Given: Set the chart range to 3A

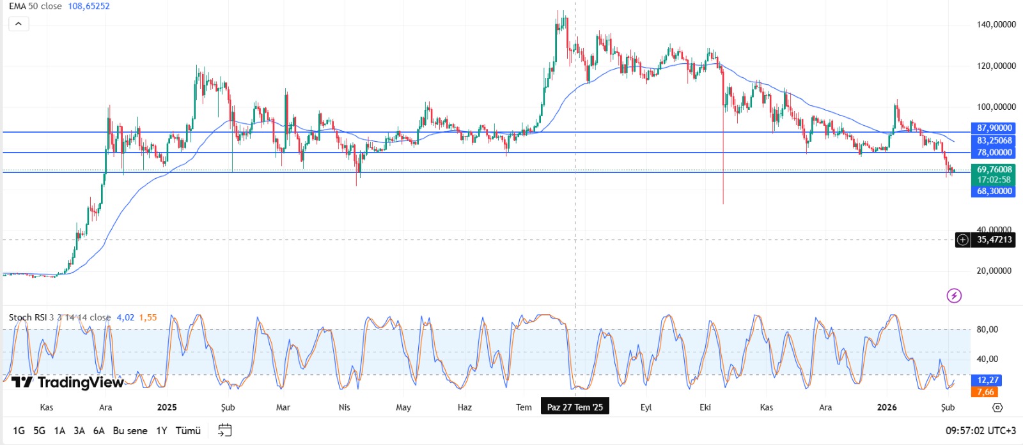Looking at the screenshot, I should pos(79,431).
